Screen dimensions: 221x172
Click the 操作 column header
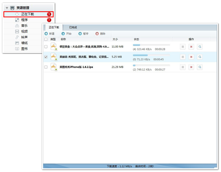click(x=191, y=39)
